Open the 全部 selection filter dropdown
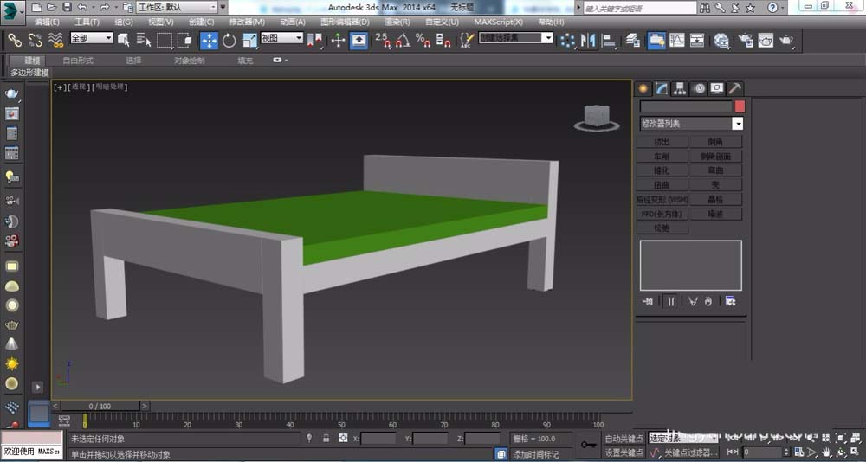866x462 pixels. [x=108, y=38]
